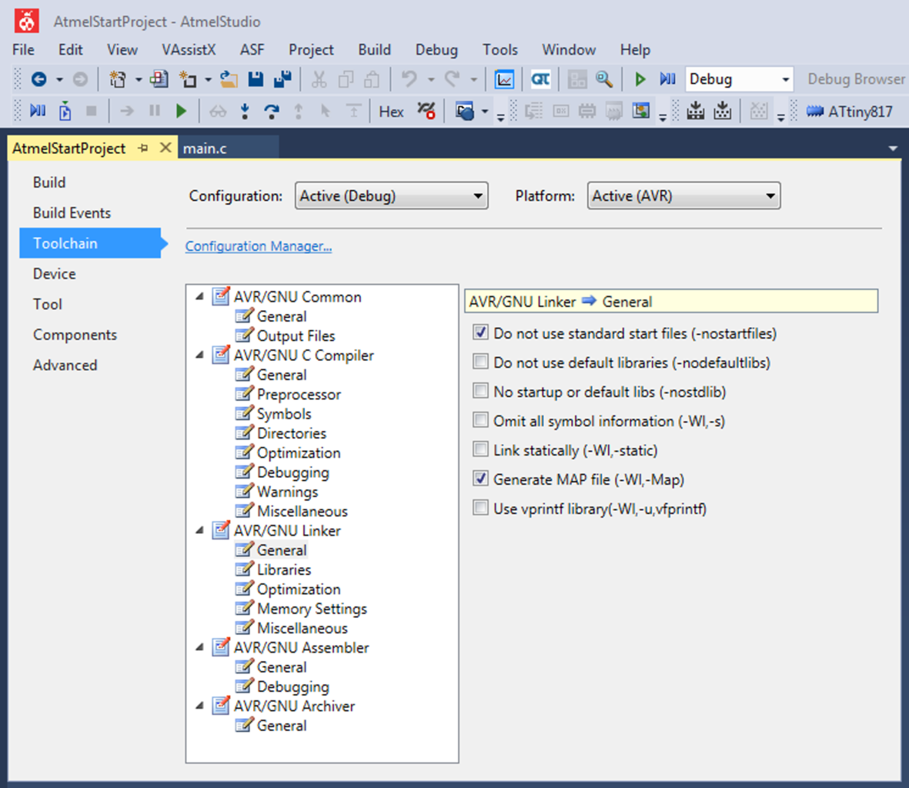Click the Start Debugging and Break icon, top toolbar
Viewport: 909px width, 788px height.
point(667,78)
